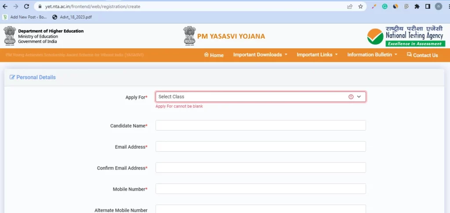Click the browser address bar URL
The image size is (450, 213).
92,6
